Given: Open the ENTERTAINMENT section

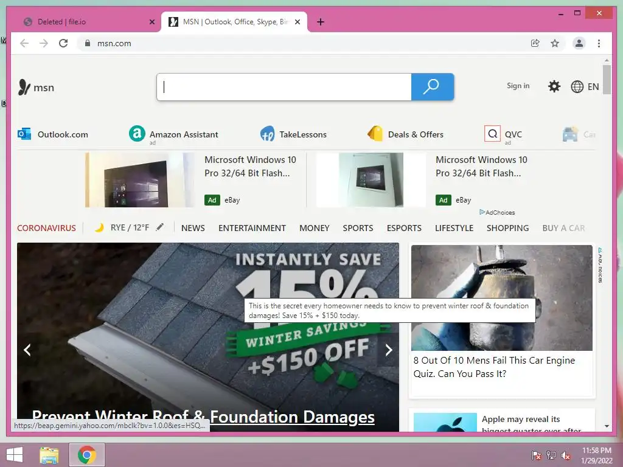Looking at the screenshot, I should pyautogui.click(x=252, y=228).
